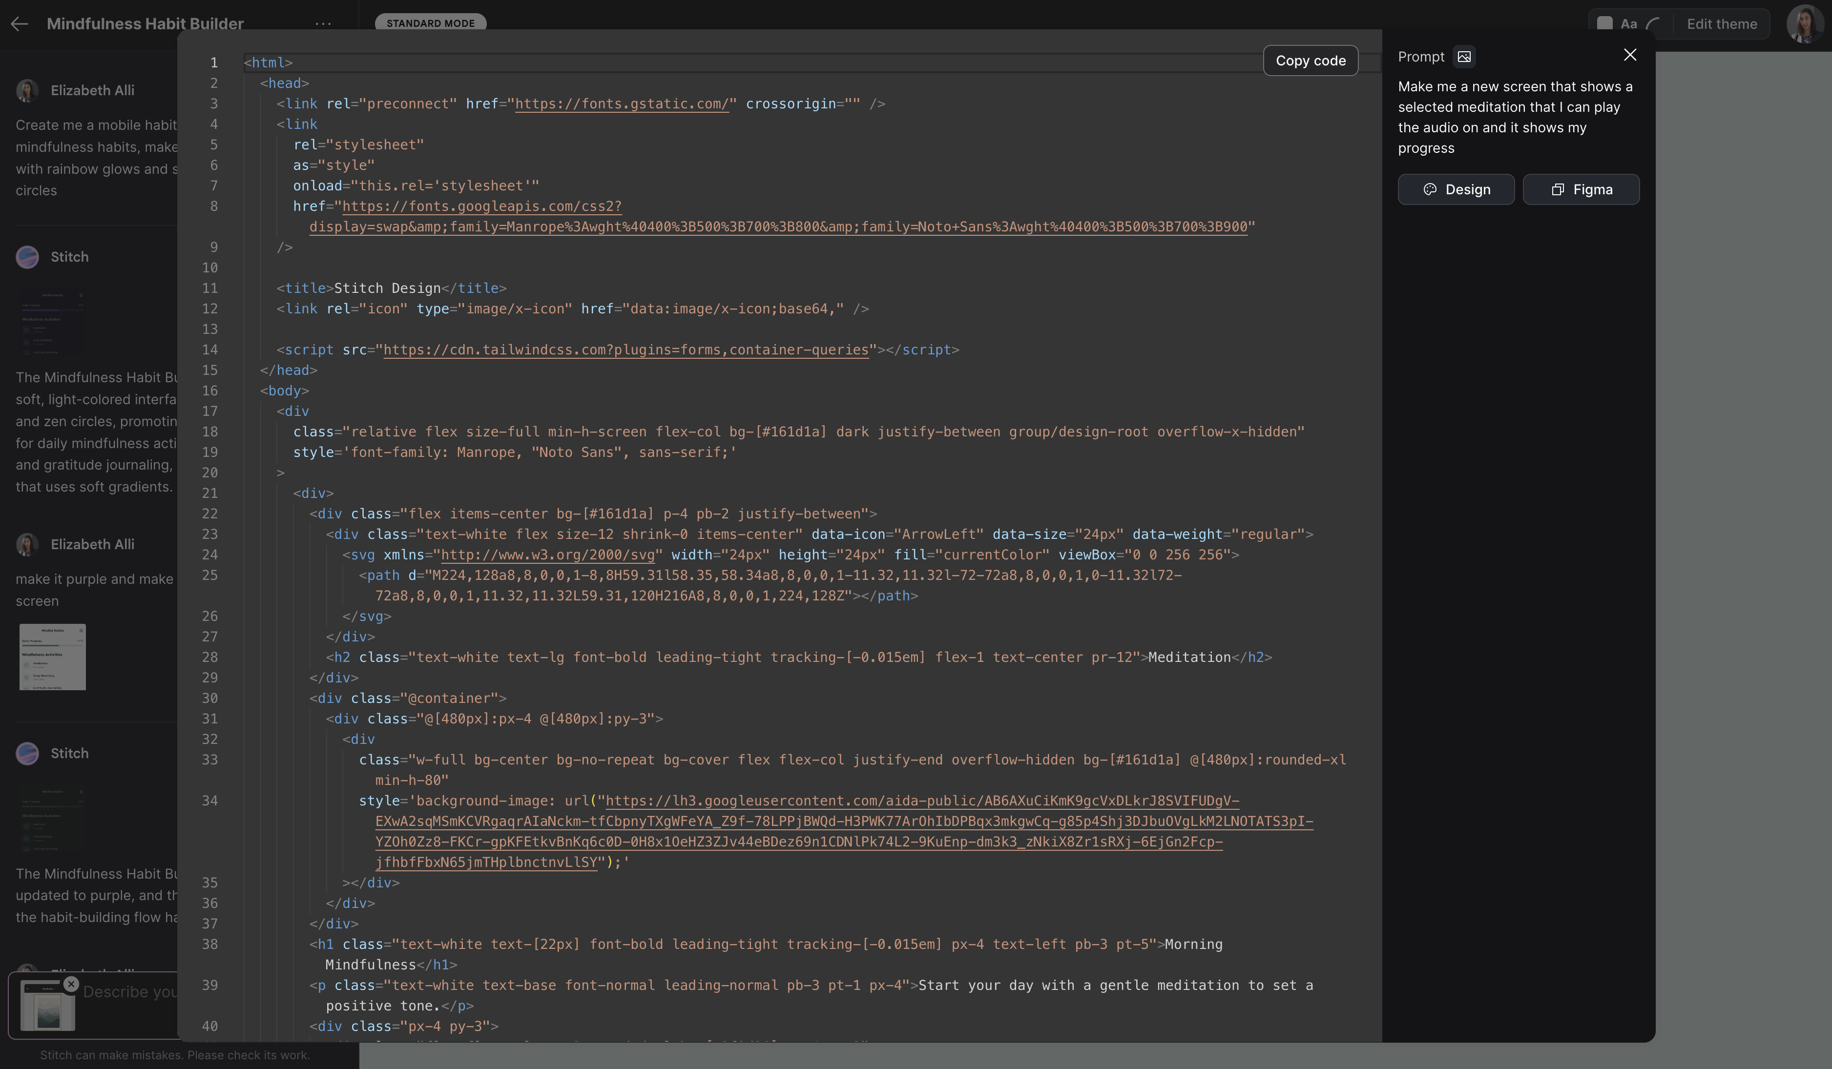
Task: Remove the attached image from the prompt box
Action: [71, 983]
